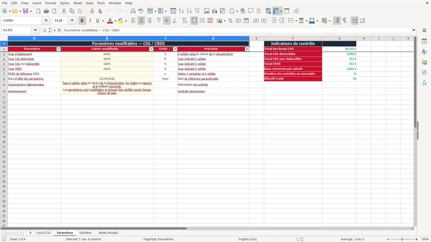
Task: Click the Split Window icon
Action: 287,11
